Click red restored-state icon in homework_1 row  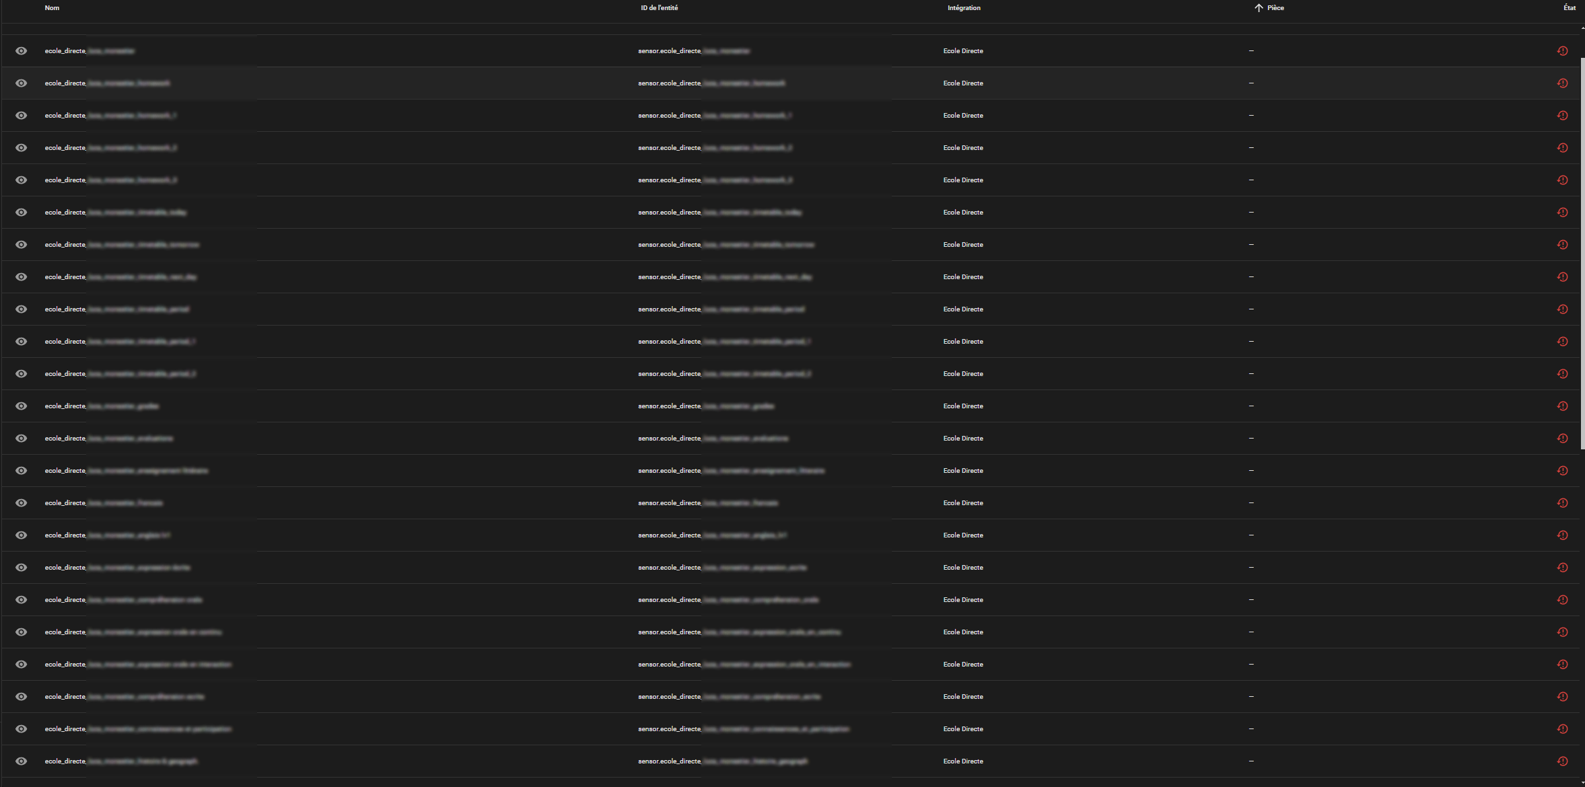pos(1562,116)
